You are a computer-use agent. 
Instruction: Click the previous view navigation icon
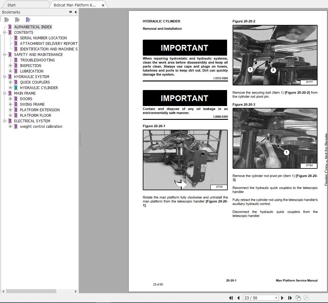298,298
